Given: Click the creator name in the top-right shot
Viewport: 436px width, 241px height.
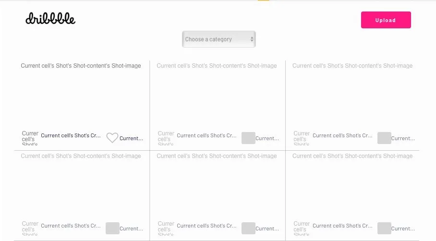Looking at the screenshot, I should pyautogui.click(x=342, y=135).
